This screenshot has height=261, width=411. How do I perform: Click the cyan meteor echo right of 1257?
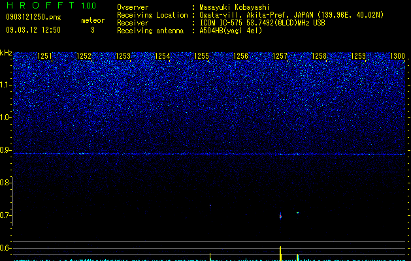(297, 213)
